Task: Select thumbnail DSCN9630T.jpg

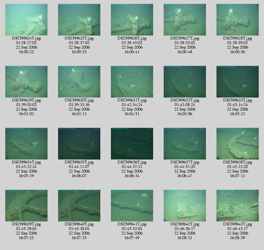Action: (79, 82)
